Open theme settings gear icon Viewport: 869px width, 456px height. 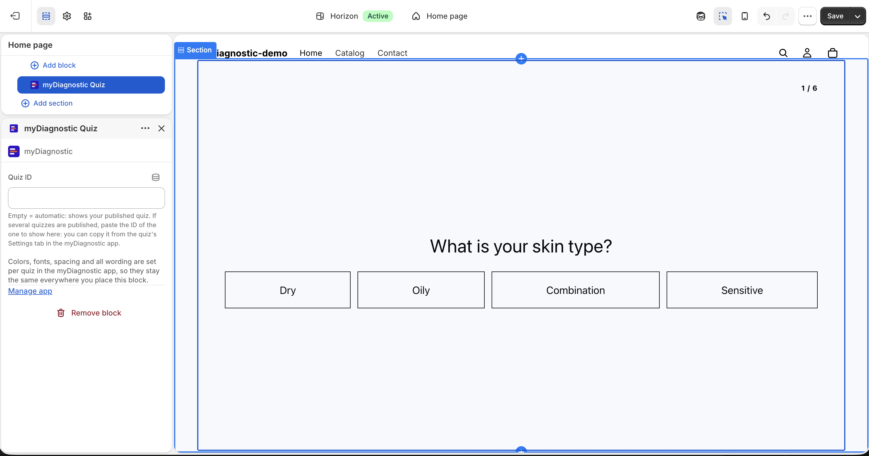click(x=67, y=16)
